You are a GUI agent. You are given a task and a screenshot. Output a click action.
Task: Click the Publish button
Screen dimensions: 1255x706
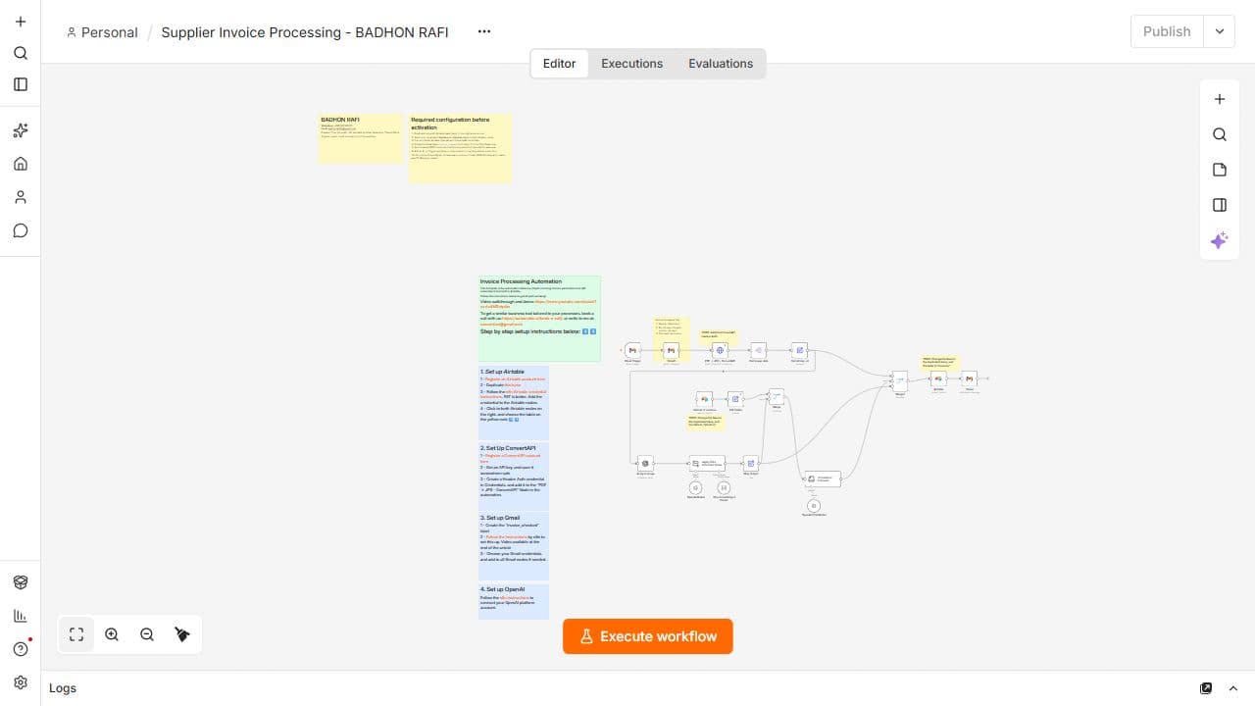1167,31
